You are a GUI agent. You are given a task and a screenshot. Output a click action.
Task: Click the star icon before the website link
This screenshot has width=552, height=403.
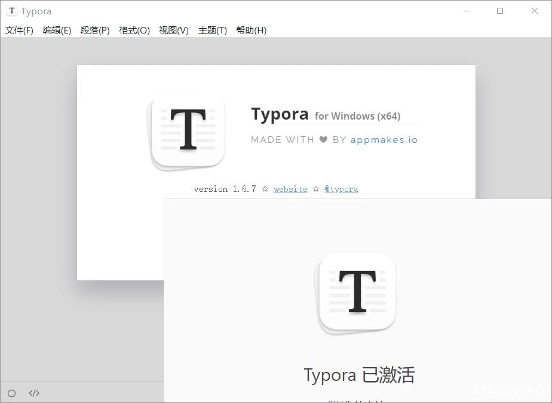pyautogui.click(x=265, y=189)
